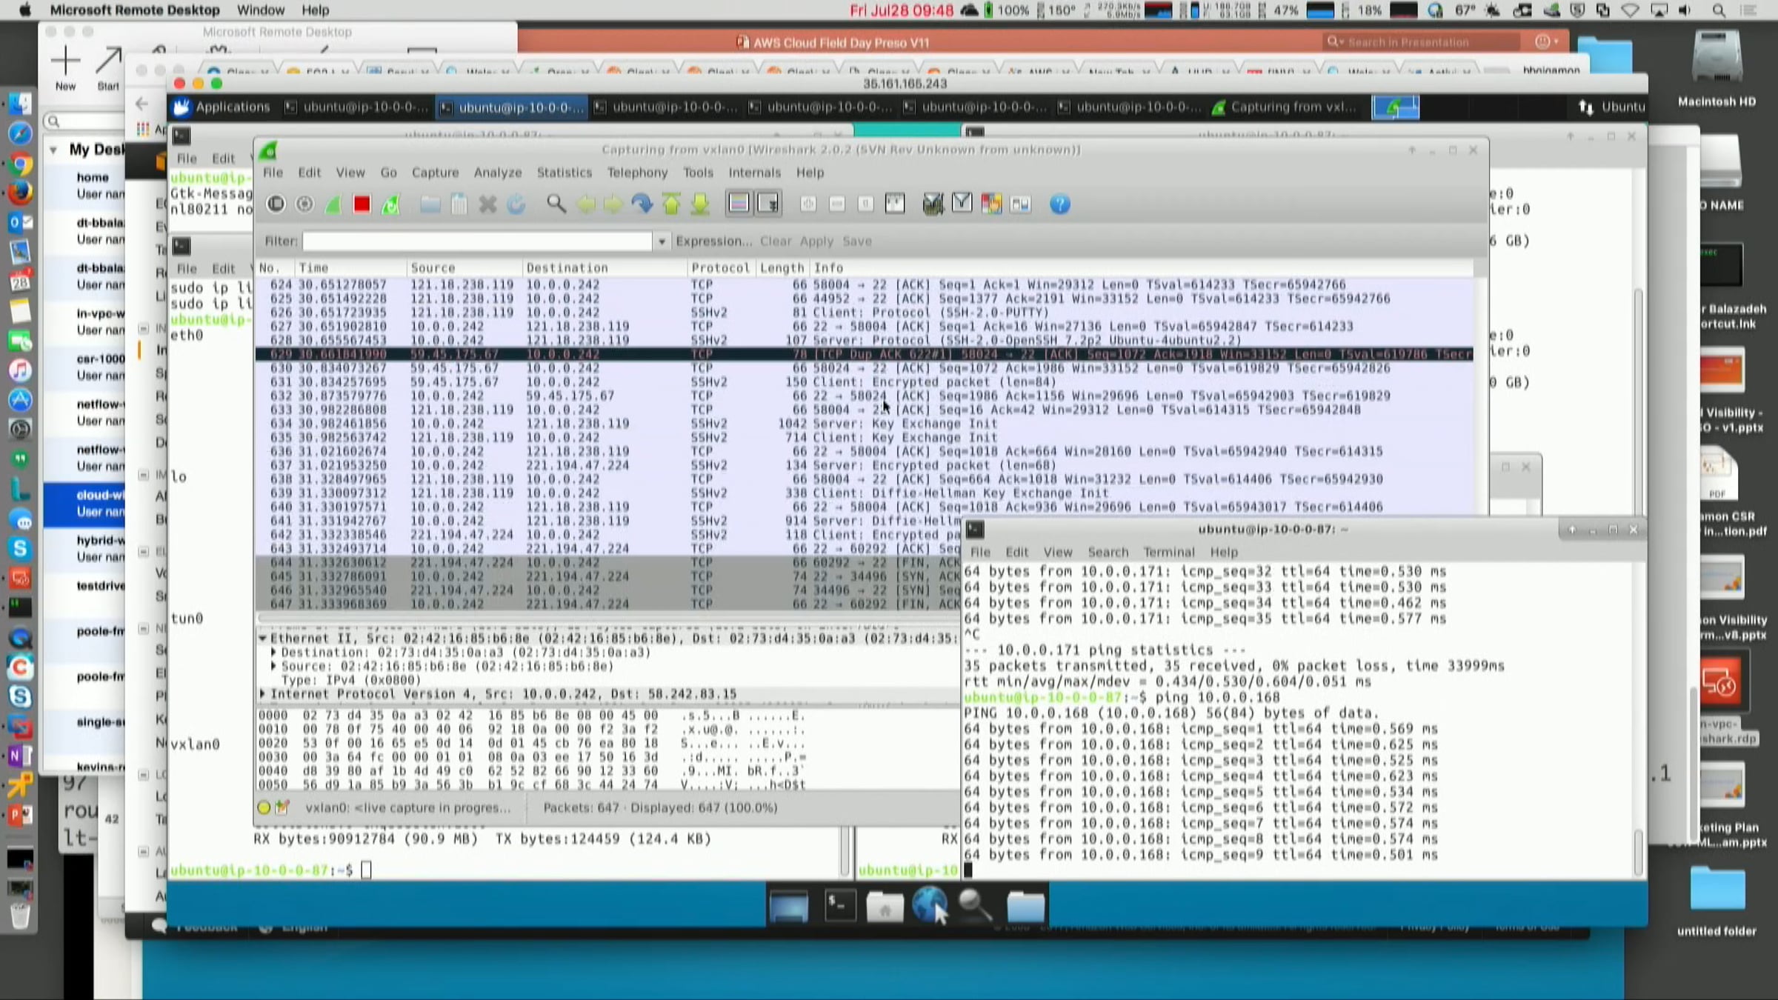The width and height of the screenshot is (1778, 1000).
Task: Jump to the first packet
Action: click(671, 204)
